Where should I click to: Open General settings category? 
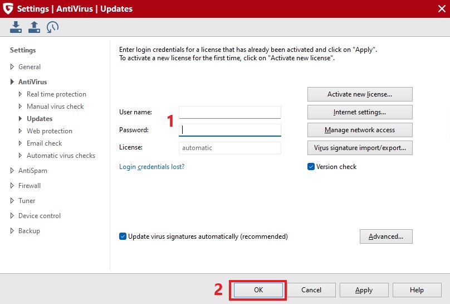point(30,67)
